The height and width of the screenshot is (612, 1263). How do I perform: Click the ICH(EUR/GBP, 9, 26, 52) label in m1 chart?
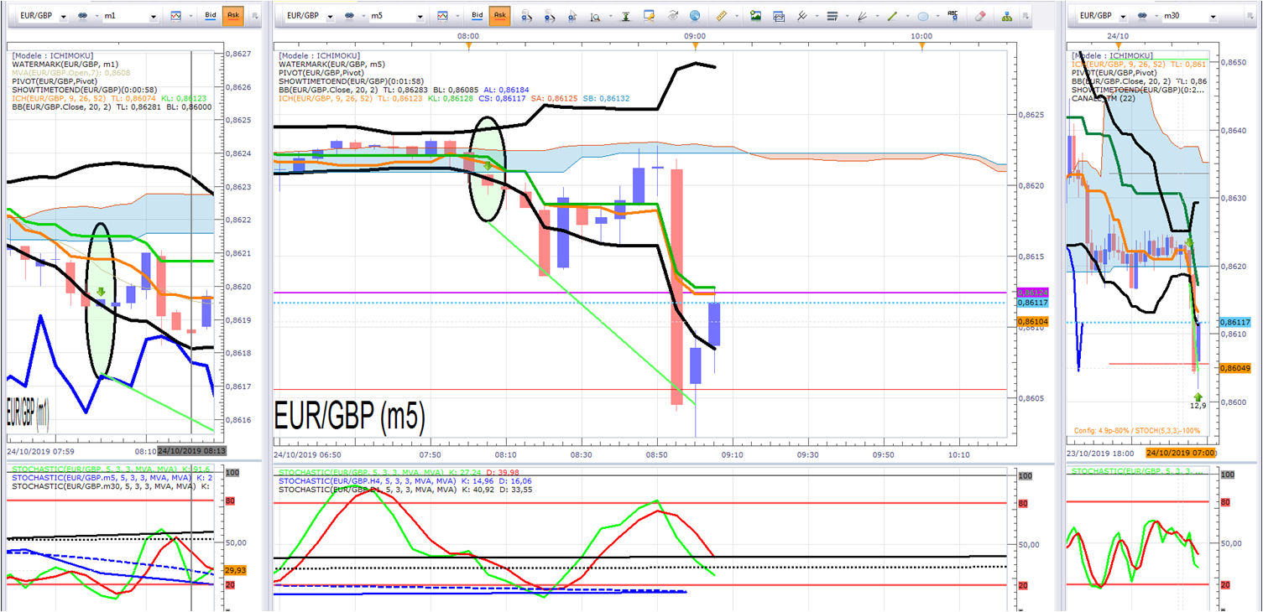(x=60, y=98)
